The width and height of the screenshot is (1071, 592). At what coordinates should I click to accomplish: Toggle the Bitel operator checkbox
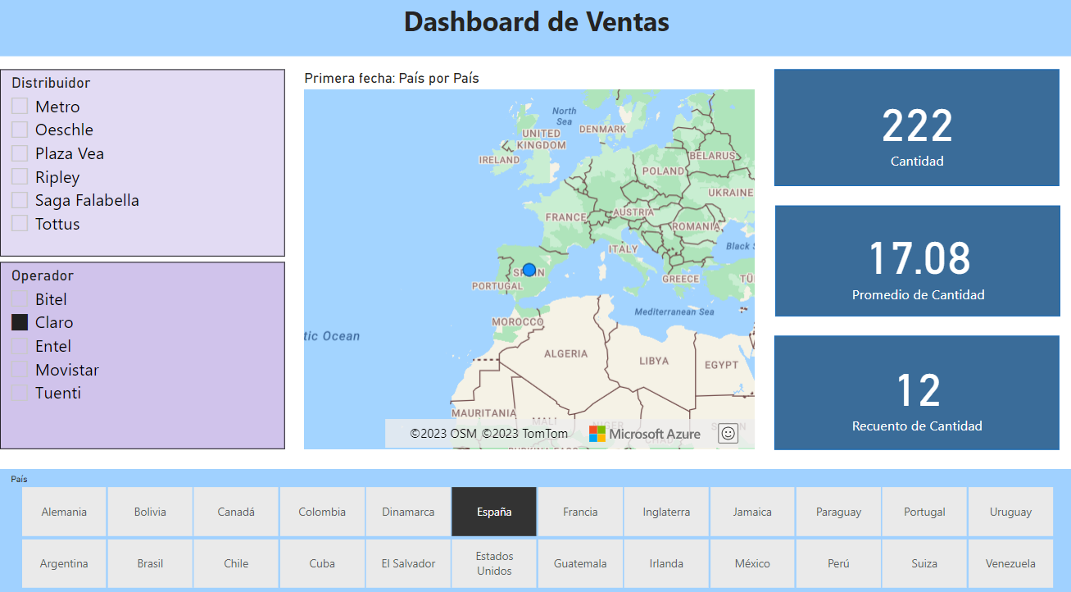[x=20, y=299]
